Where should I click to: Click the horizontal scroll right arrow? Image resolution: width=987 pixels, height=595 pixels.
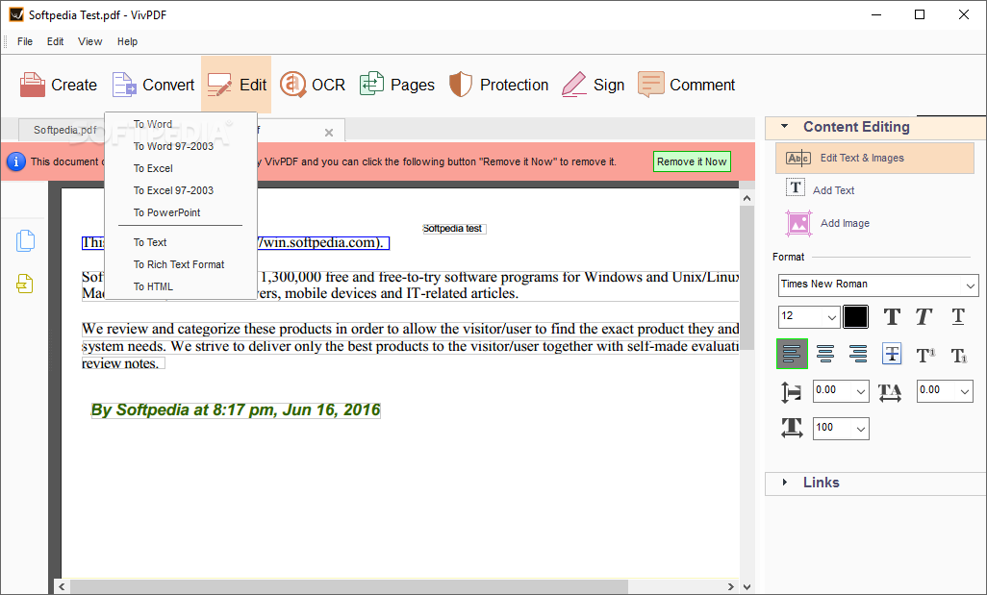pyautogui.click(x=731, y=586)
